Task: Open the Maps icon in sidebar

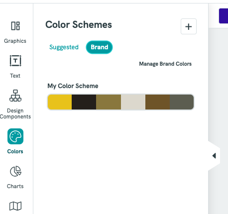Action: click(15, 206)
